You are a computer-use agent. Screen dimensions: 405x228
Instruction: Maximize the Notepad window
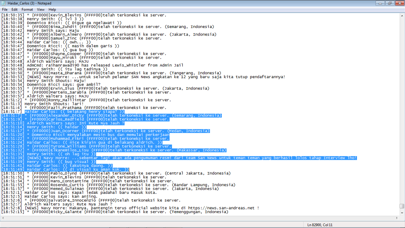point(389,3)
